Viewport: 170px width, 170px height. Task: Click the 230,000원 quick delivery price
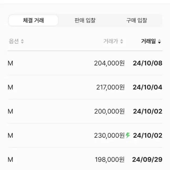[109, 135]
